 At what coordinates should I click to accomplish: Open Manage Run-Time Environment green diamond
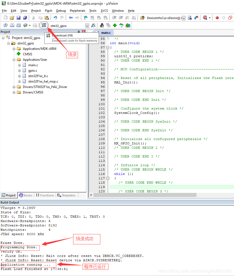pyautogui.click(x=115, y=26)
